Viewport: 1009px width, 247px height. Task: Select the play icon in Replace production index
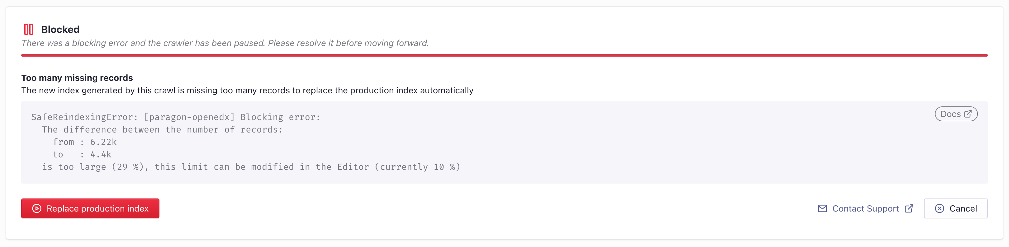coord(36,208)
